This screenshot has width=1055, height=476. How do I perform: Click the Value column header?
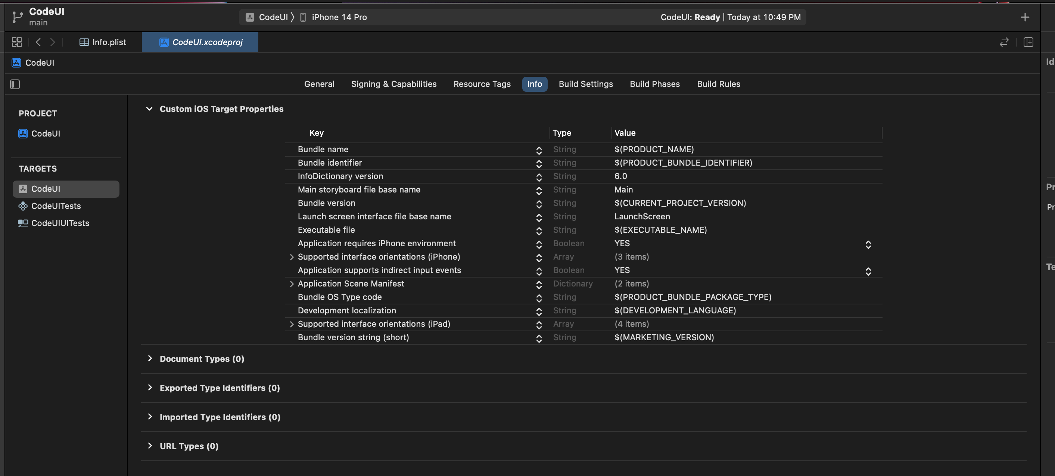tap(625, 132)
